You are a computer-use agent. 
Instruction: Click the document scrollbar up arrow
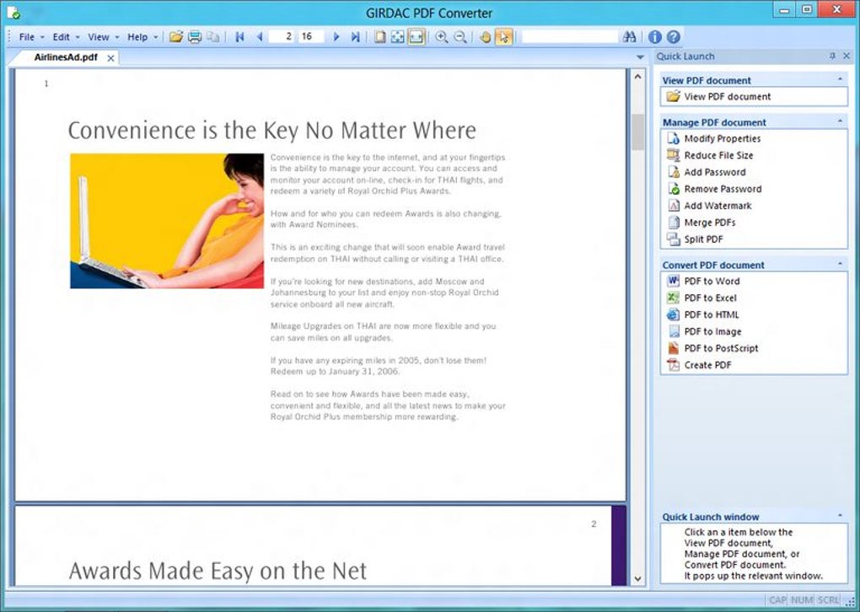(x=637, y=77)
